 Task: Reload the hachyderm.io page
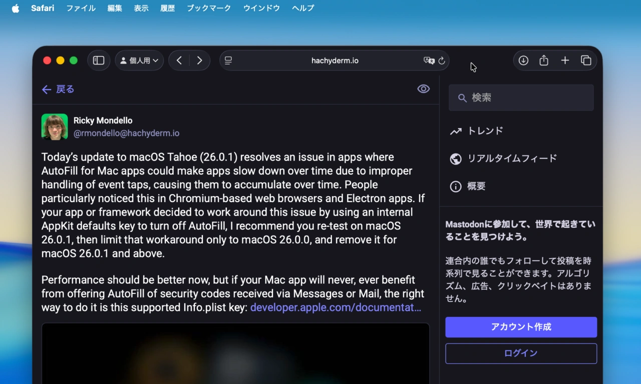pos(441,60)
